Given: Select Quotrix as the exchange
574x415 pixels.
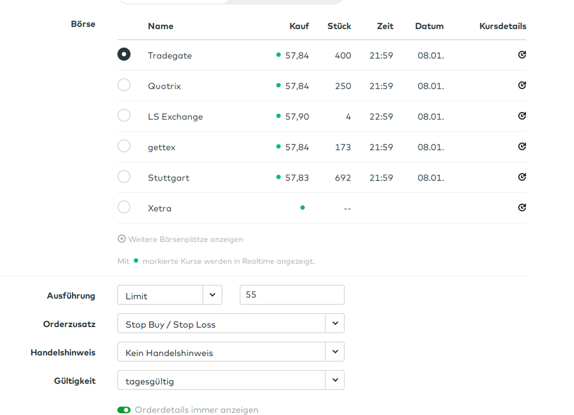Looking at the screenshot, I should click(124, 85).
